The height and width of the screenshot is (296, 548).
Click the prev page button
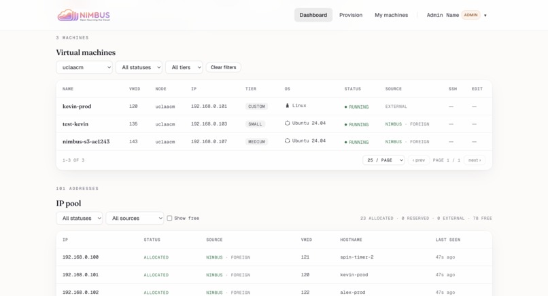(x=419, y=160)
